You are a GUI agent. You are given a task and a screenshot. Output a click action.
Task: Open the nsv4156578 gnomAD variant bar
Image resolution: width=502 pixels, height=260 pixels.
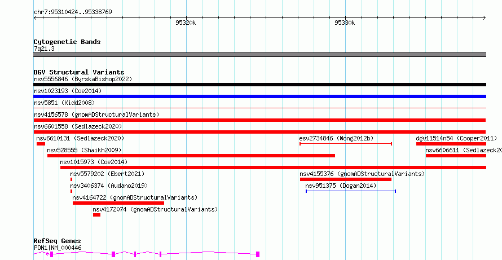259,120
